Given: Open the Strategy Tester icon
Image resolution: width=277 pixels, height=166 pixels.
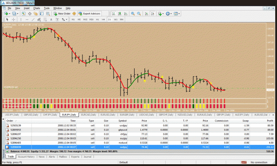Looking at the screenshot, I should pyautogui.click(x=48, y=14).
